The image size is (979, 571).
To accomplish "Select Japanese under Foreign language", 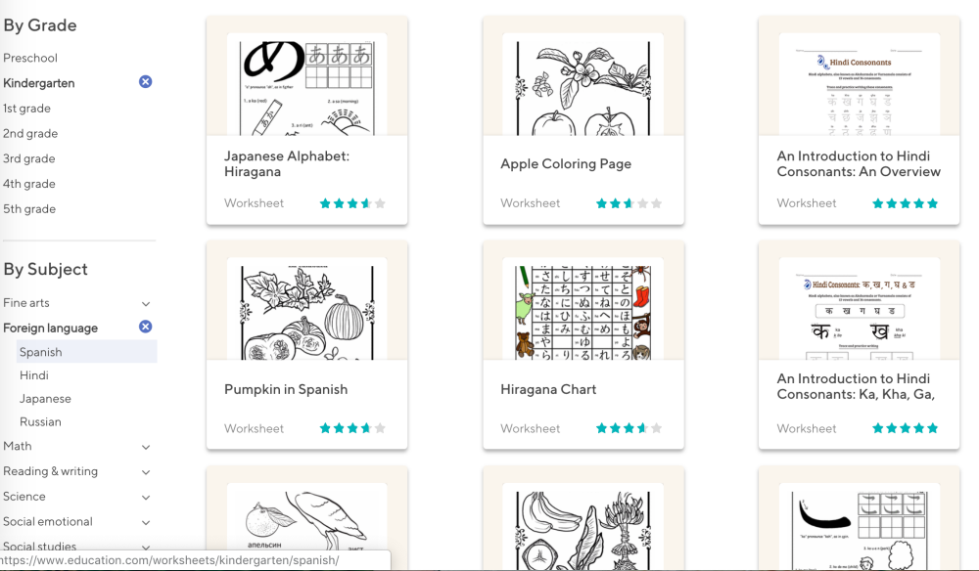I will tap(45, 399).
